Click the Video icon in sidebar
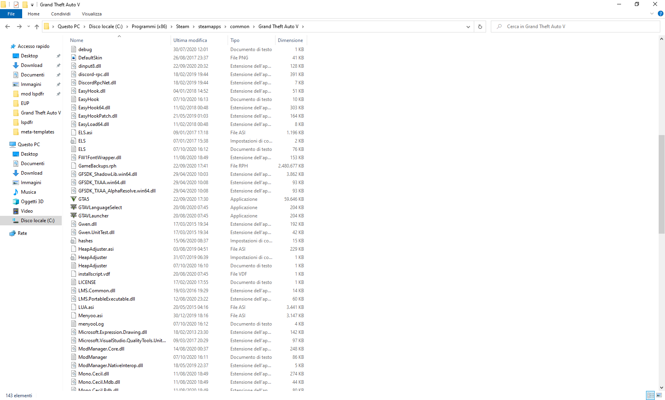665x400 pixels. tap(16, 211)
